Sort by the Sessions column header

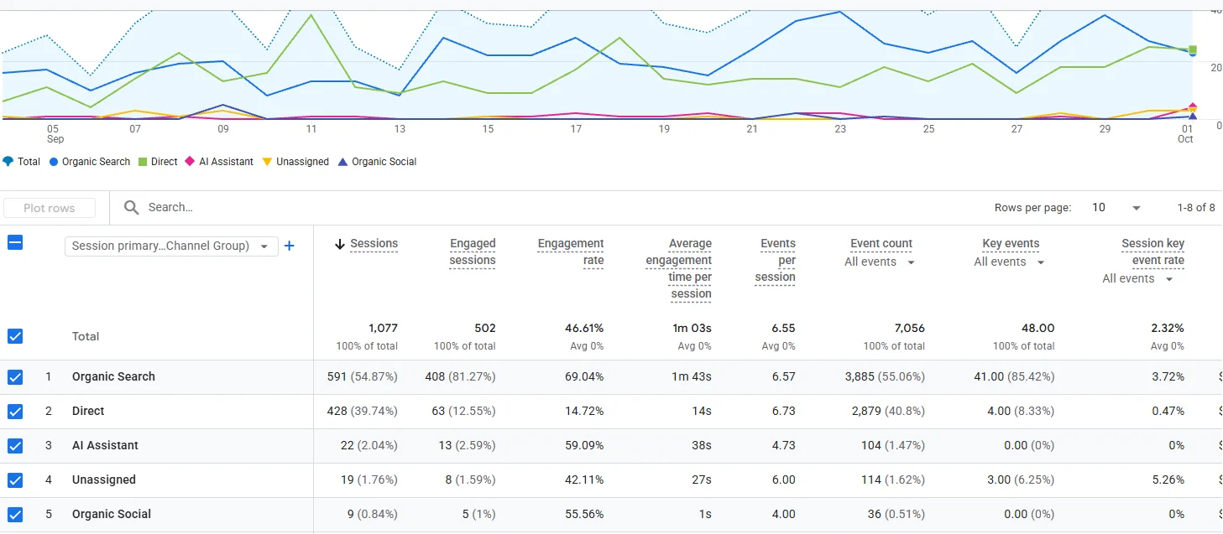374,244
